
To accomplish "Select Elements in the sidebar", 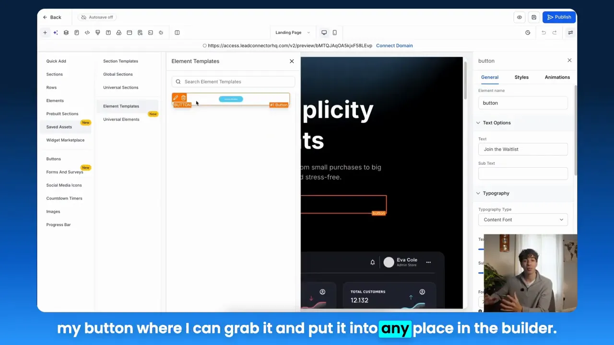I will point(55,101).
